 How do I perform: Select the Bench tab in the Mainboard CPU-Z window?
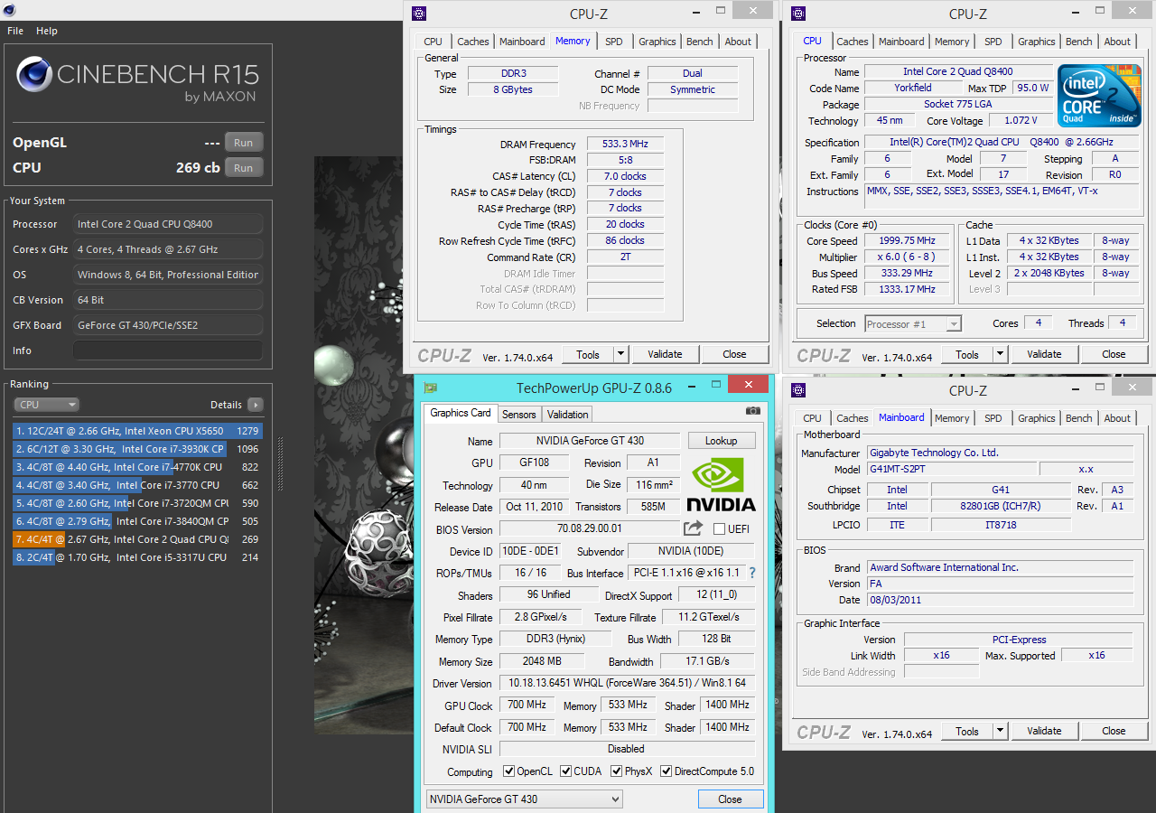pyautogui.click(x=1079, y=418)
